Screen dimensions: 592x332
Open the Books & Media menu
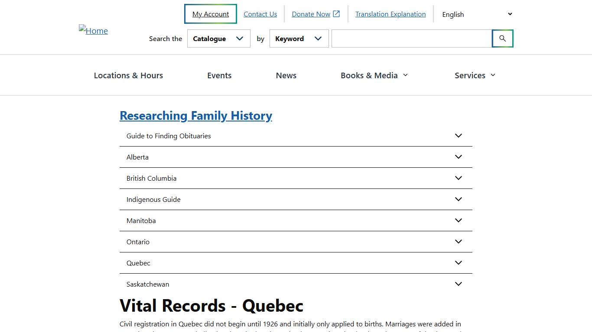(374, 75)
